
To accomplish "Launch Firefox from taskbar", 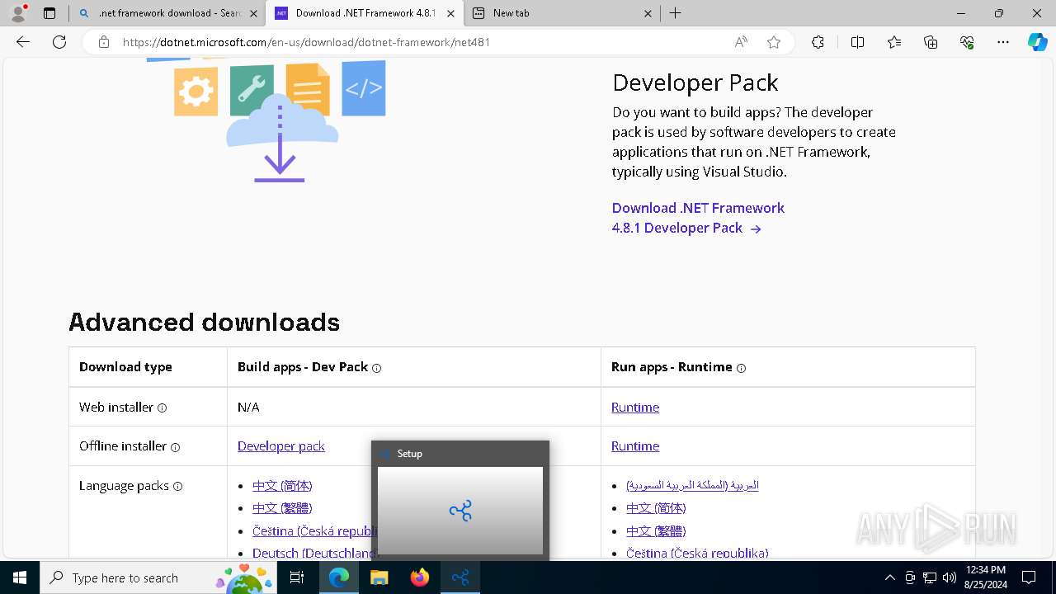I will (x=419, y=577).
